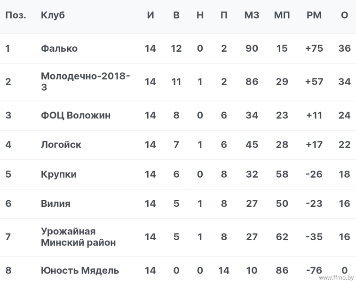356x282 pixels.
Task: Select the Логойск team name
Action: click(x=61, y=144)
